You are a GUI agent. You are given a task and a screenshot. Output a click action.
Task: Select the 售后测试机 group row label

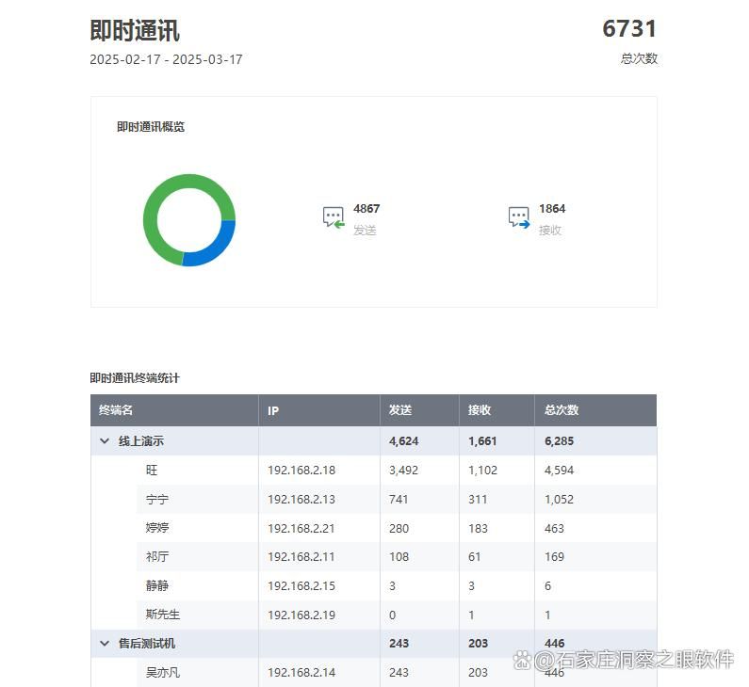click(x=147, y=644)
